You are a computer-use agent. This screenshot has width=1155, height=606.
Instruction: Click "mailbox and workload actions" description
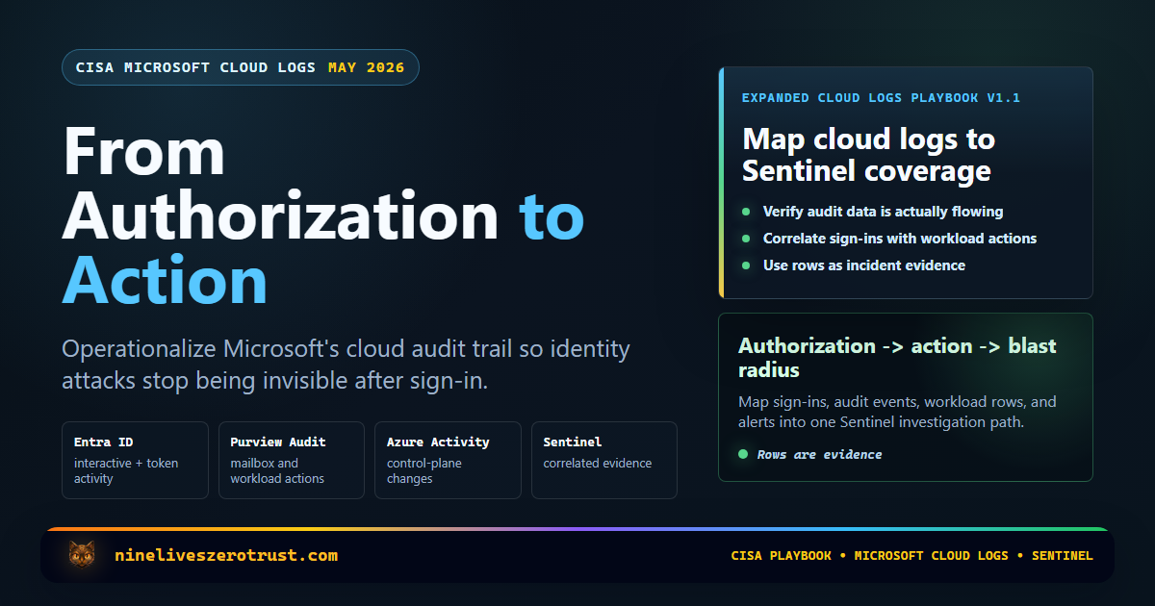click(x=277, y=471)
